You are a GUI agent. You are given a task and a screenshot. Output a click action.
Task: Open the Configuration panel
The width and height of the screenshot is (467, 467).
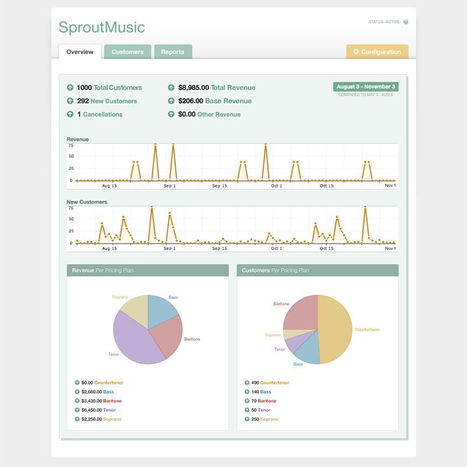click(379, 51)
